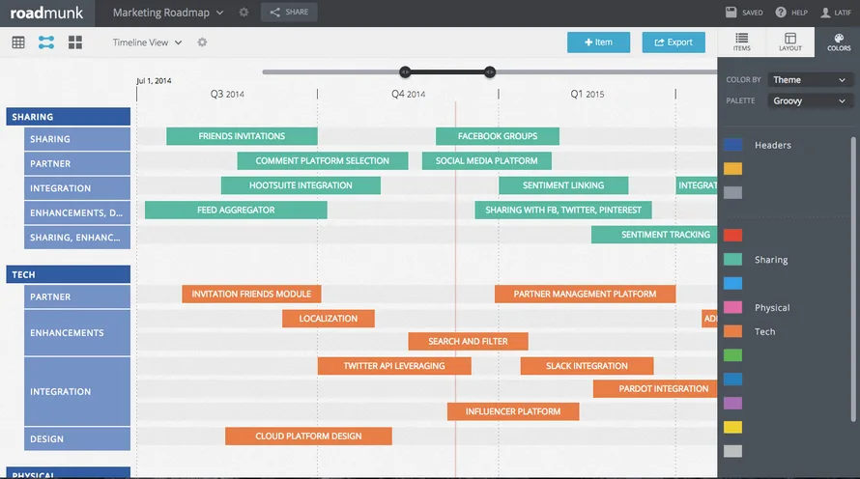Open the Colors panel tab
The height and width of the screenshot is (479, 860).
pos(839,42)
